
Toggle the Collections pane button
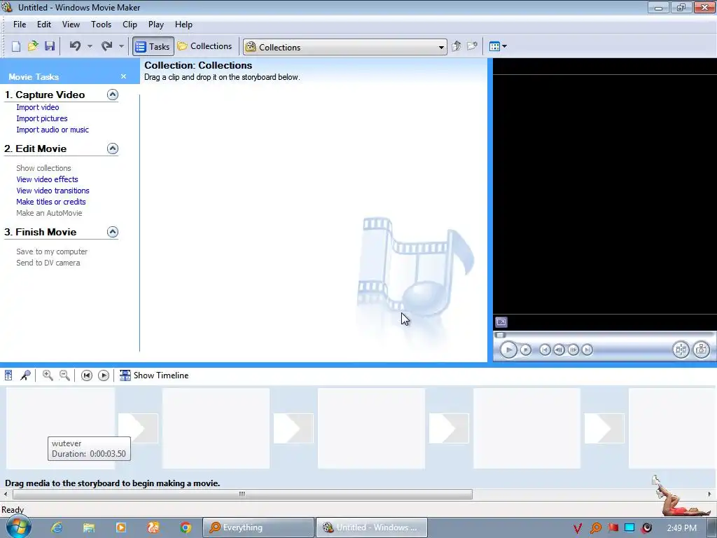point(205,46)
